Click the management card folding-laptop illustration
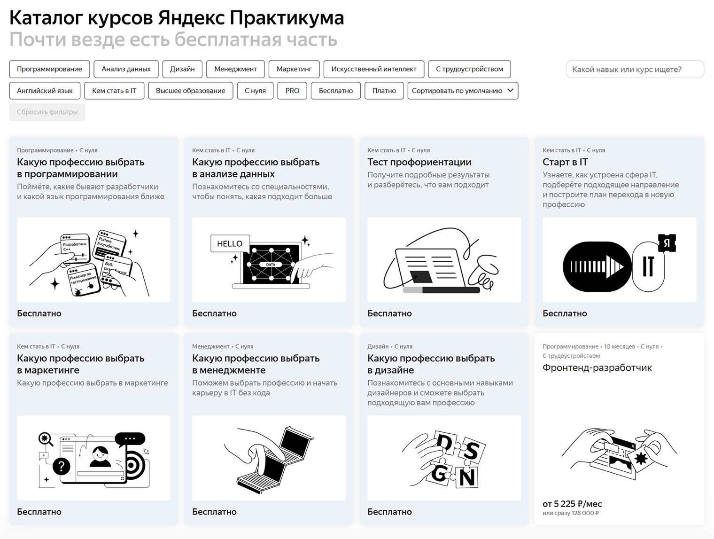 point(269,458)
